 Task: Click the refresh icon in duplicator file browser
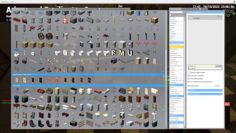click(218, 16)
